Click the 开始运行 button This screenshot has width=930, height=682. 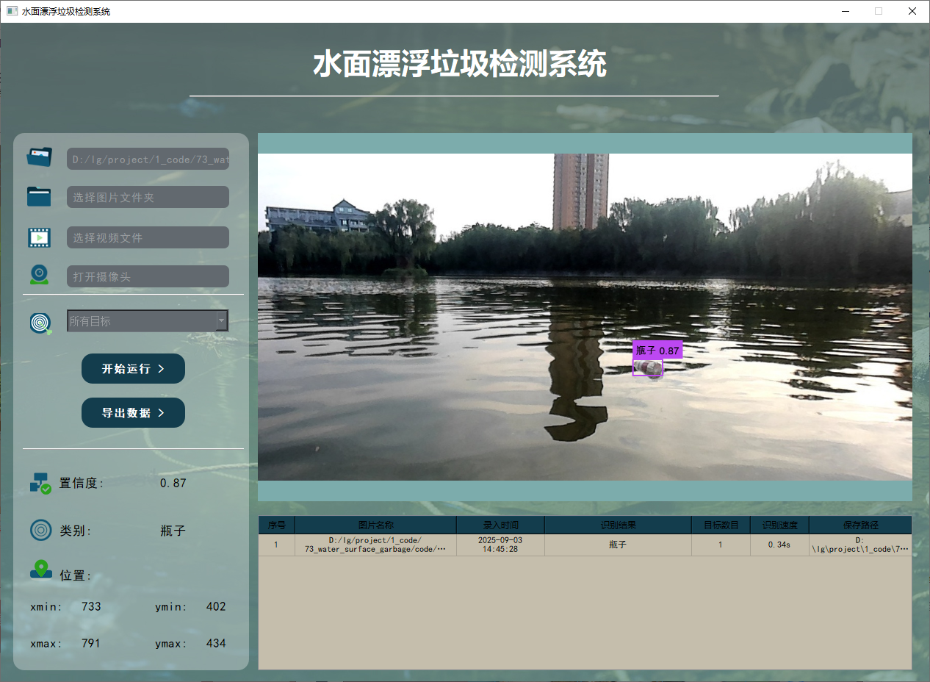pos(133,368)
